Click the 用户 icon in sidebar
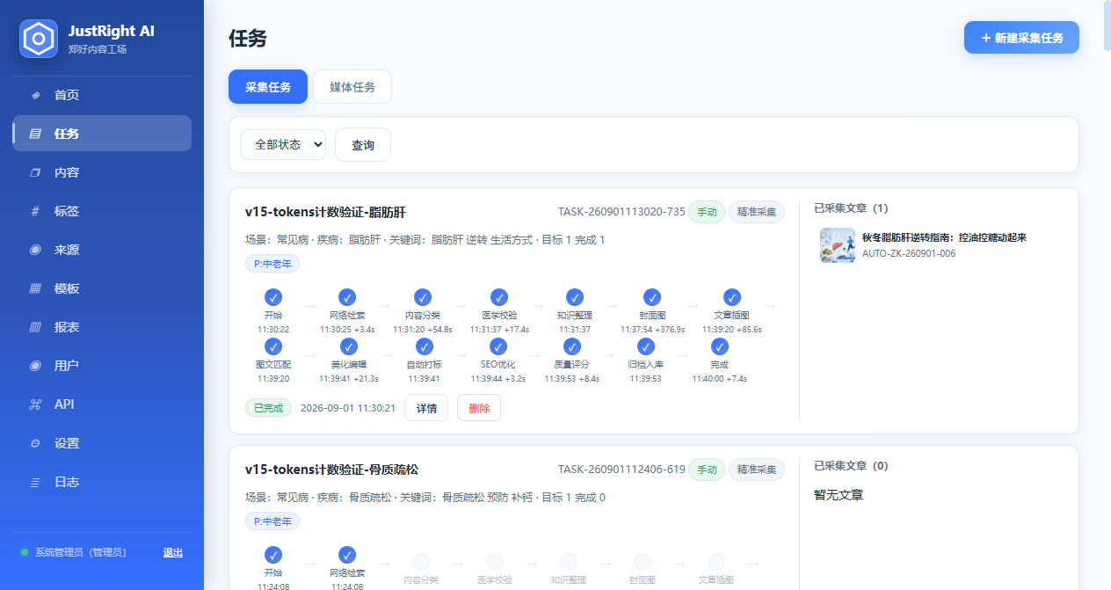Image resolution: width=1111 pixels, height=590 pixels. click(35, 366)
